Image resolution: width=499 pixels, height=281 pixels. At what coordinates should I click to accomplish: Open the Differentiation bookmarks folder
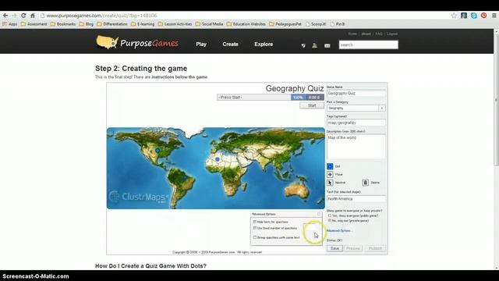pyautogui.click(x=112, y=24)
